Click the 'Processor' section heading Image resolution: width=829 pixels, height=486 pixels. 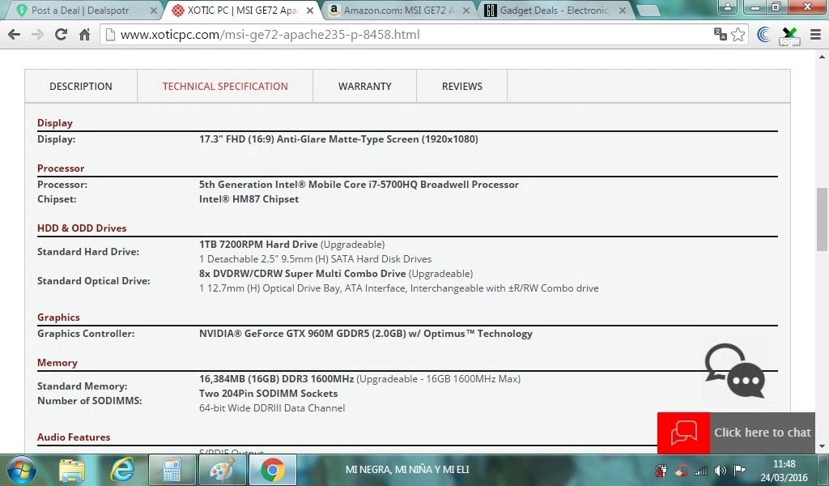[x=61, y=168]
